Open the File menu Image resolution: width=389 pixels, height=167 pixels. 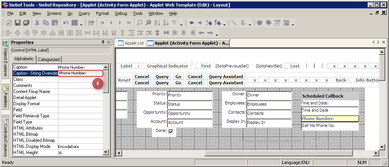(x=10, y=13)
